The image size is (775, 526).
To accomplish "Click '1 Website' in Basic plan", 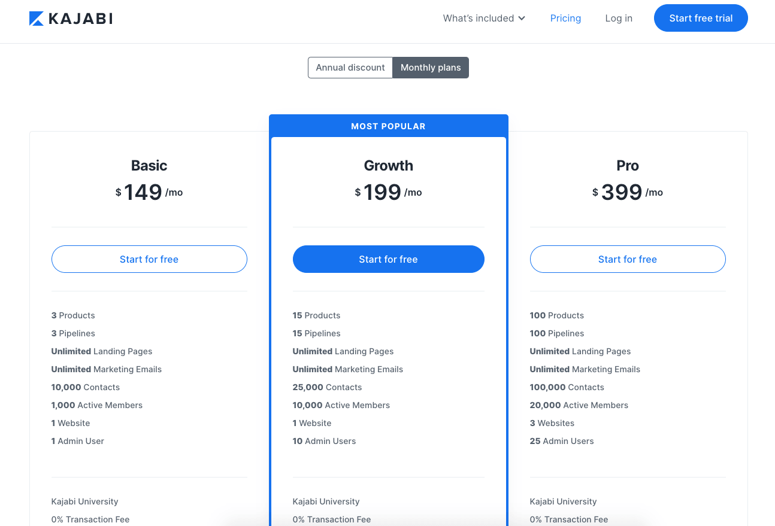I will 71,423.
